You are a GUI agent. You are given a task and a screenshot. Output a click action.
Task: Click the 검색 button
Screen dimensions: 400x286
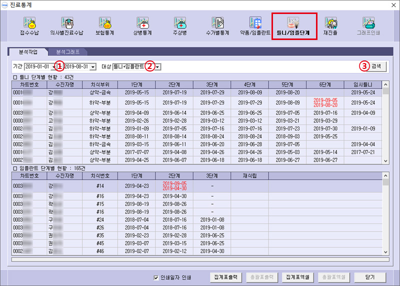click(372, 66)
